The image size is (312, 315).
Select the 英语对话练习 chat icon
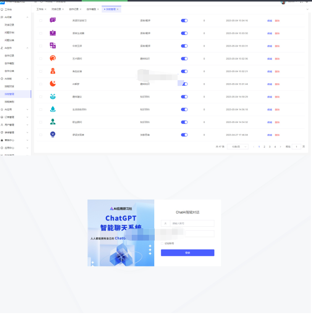point(52,20)
